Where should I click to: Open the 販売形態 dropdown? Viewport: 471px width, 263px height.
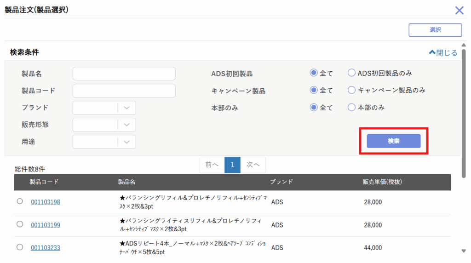click(104, 125)
